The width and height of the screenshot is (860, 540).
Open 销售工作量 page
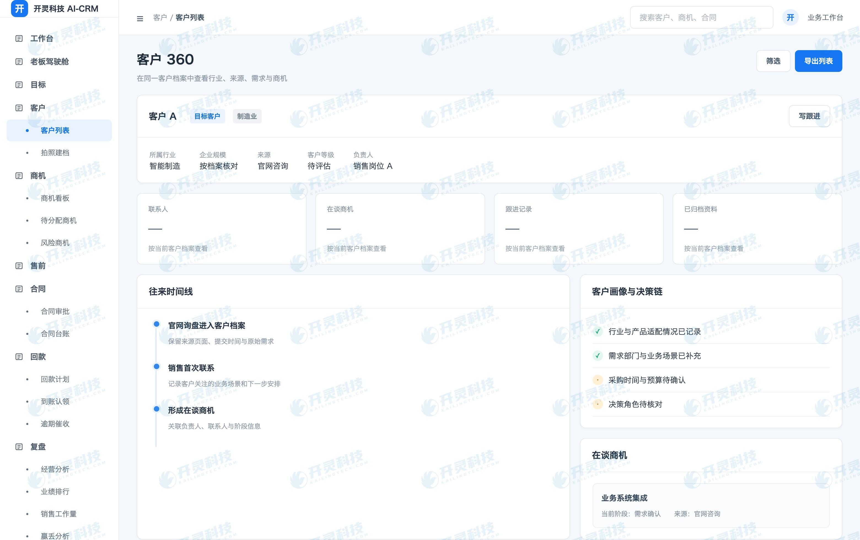[x=59, y=514]
